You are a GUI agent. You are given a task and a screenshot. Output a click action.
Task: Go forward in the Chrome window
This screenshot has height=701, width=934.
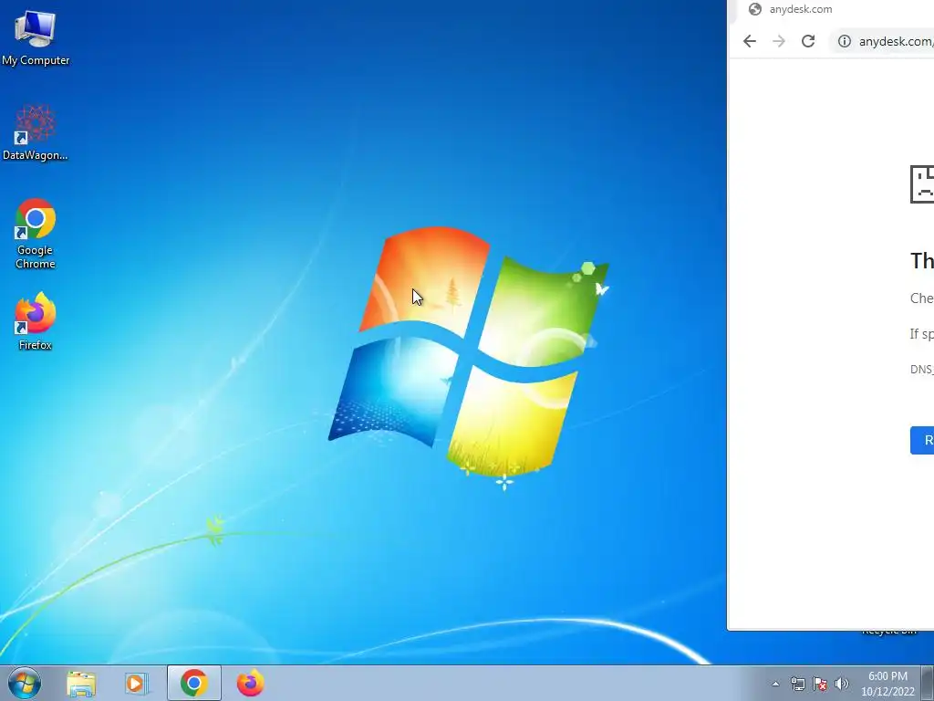pos(779,41)
